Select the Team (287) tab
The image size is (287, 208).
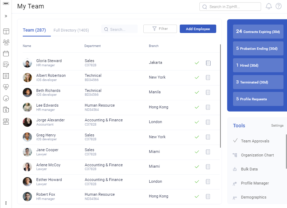coord(35,30)
